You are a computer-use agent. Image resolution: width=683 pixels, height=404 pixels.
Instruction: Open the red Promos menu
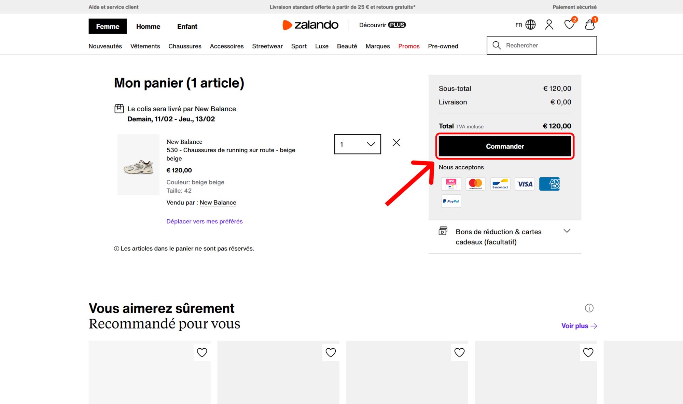(409, 46)
